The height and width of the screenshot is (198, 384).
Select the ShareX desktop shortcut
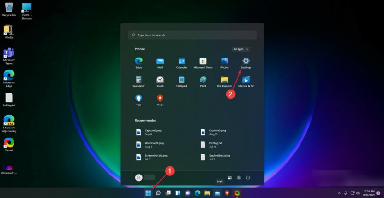9,145
